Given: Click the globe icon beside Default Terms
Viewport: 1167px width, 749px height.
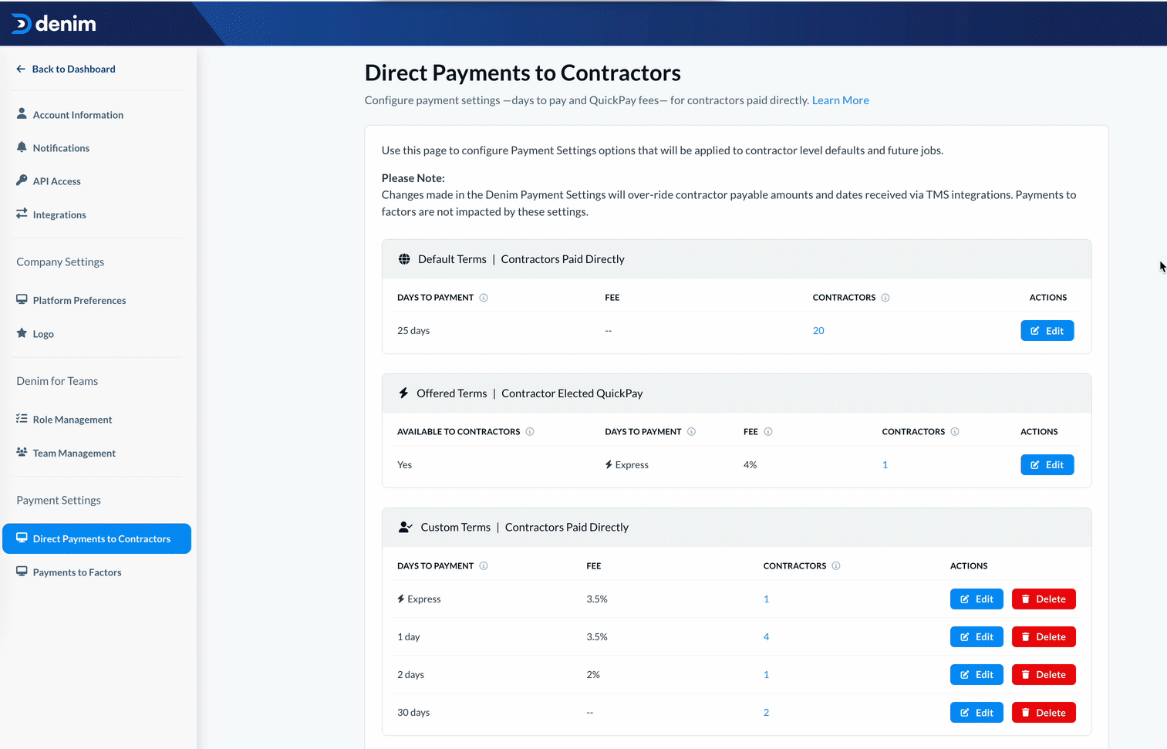Looking at the screenshot, I should (404, 259).
